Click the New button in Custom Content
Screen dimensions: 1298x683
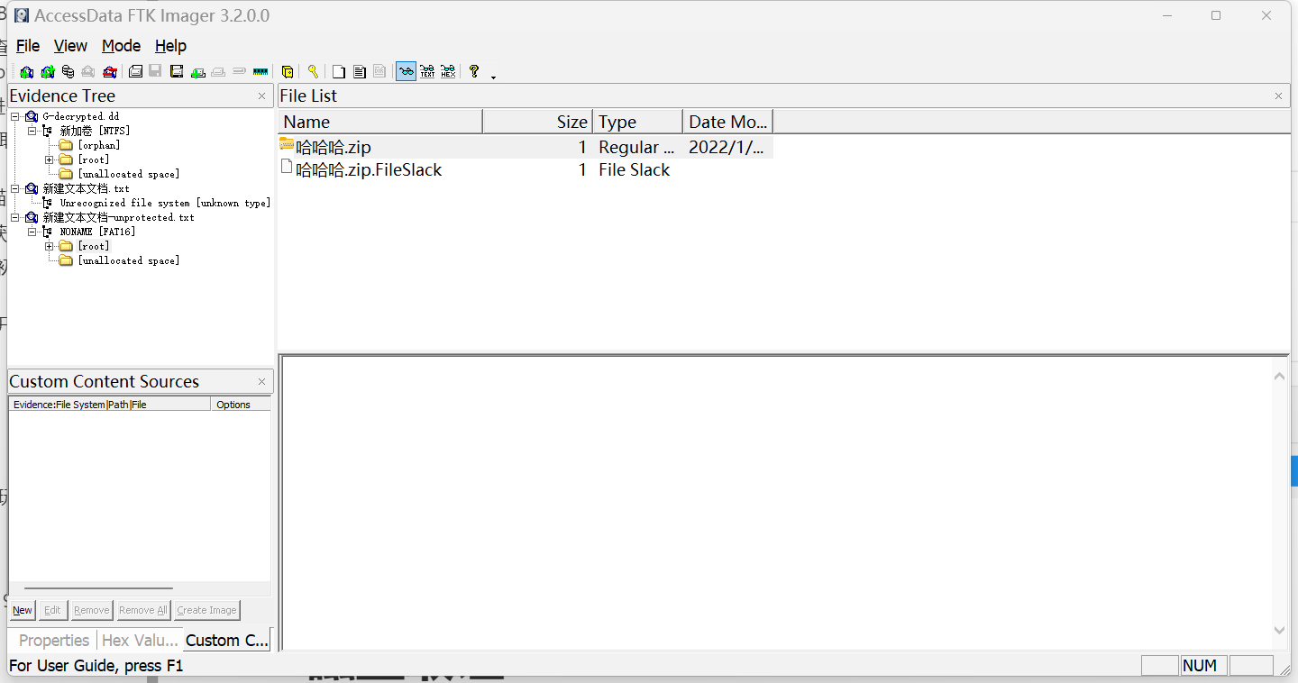pyautogui.click(x=23, y=610)
